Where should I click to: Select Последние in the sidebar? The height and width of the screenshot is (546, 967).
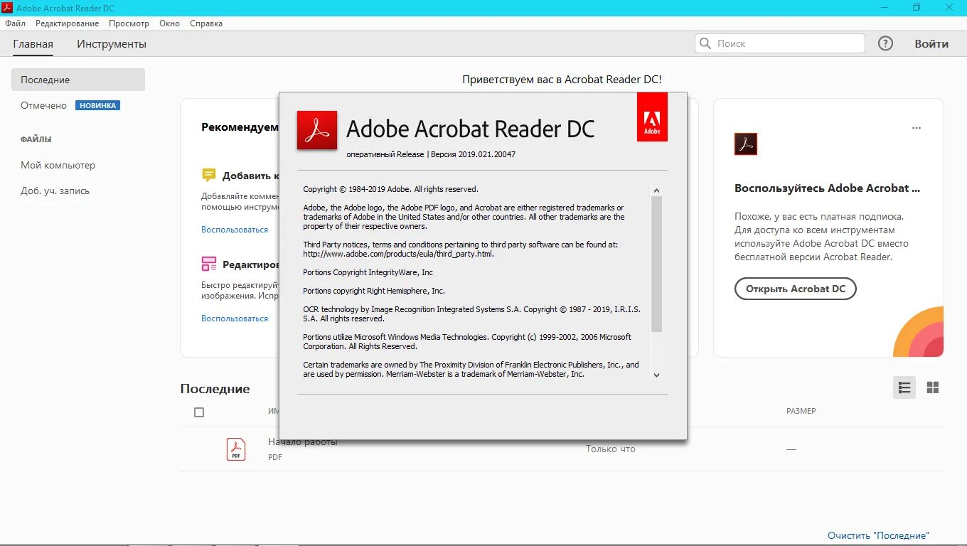coord(78,80)
